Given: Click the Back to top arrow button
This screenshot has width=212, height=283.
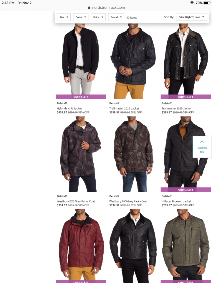Looking at the screenshot, I should (x=202, y=147).
